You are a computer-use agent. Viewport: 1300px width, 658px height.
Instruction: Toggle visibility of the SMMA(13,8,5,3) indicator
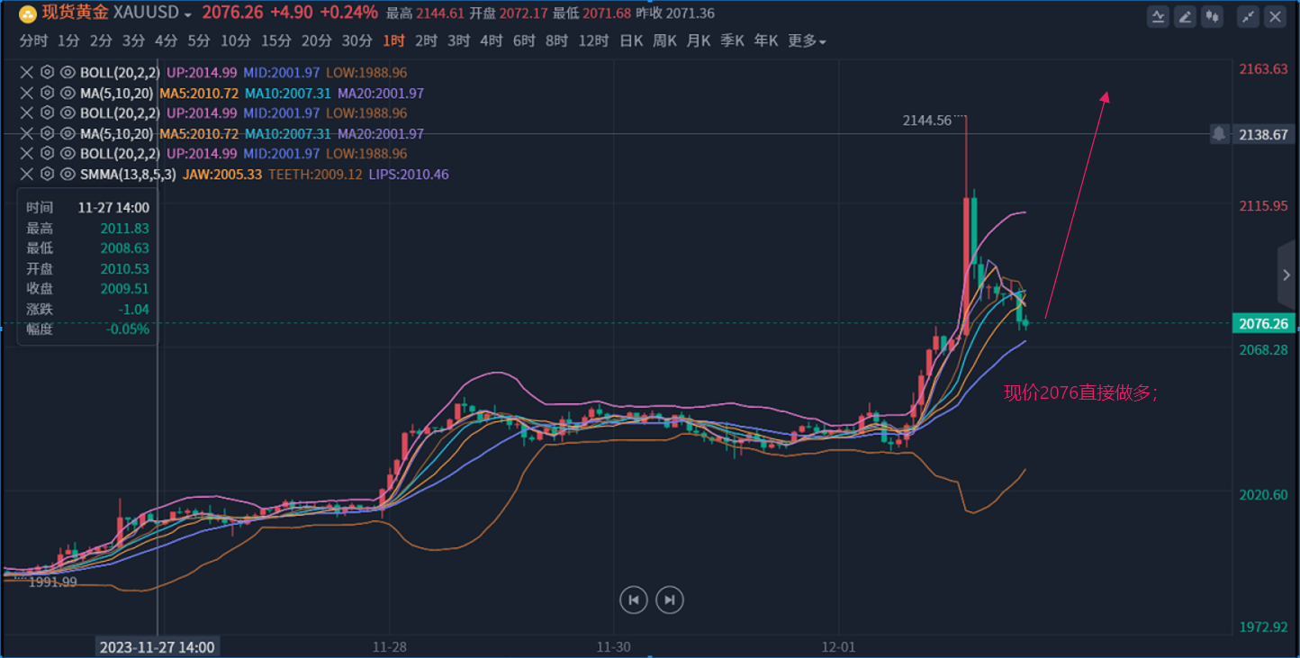pyautogui.click(x=68, y=174)
